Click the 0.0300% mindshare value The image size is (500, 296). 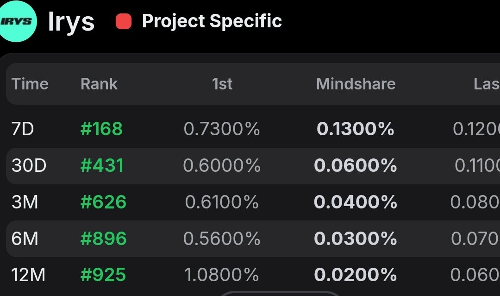[x=356, y=239]
